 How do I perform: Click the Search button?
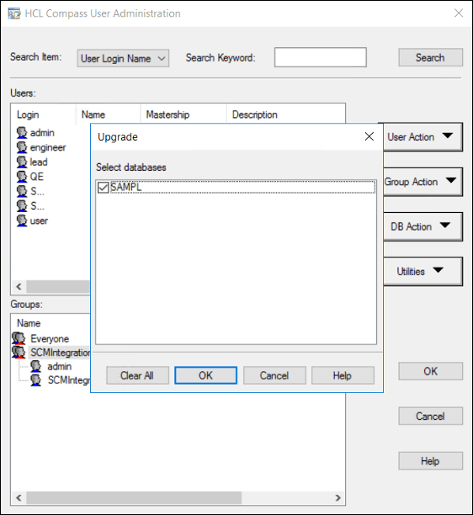point(430,58)
